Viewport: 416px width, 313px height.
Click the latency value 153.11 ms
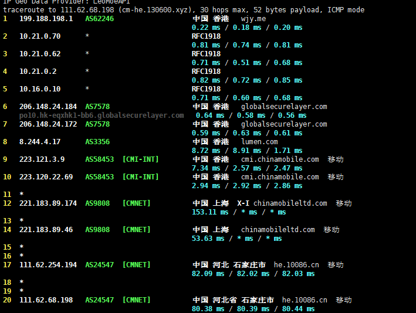point(210,212)
